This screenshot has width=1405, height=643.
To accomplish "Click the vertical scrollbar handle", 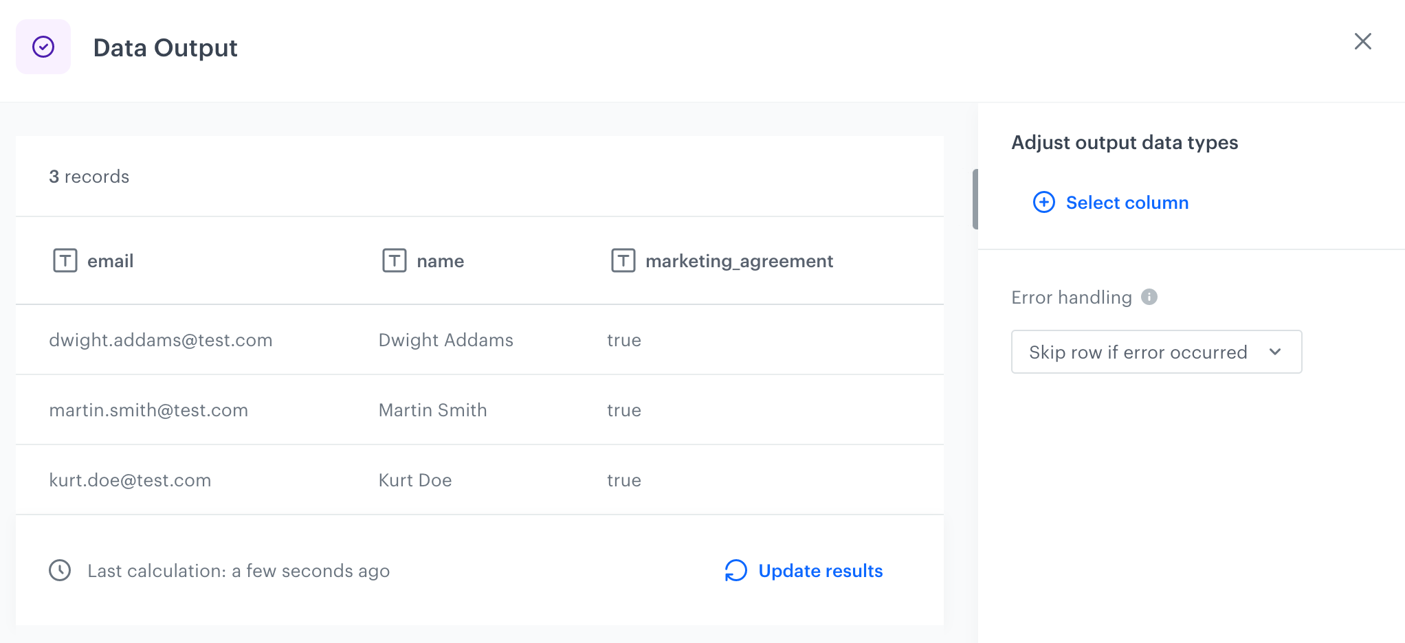I will [x=975, y=199].
